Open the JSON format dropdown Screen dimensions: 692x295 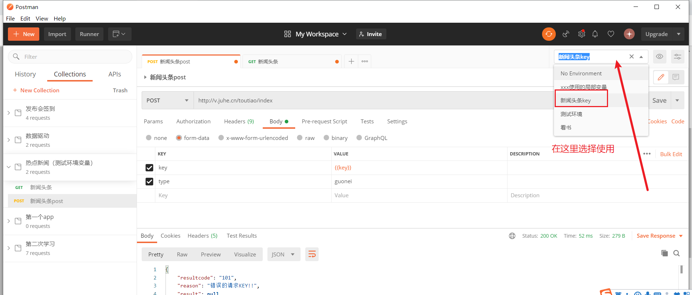pyautogui.click(x=284, y=254)
